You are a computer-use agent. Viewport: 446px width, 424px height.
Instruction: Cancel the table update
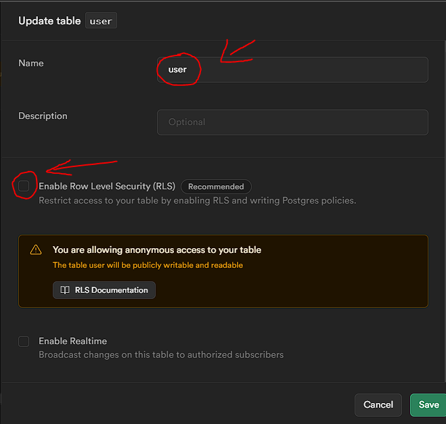click(378, 404)
